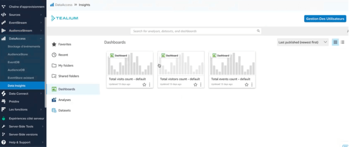Click the Expériences côté serveur icon

(x=3, y=118)
